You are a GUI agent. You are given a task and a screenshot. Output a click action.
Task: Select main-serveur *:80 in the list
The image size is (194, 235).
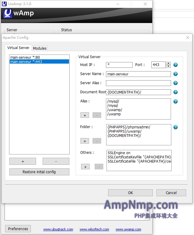(x=25, y=57)
